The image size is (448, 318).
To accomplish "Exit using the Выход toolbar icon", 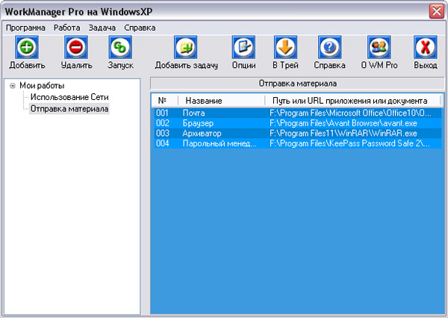I will (426, 47).
